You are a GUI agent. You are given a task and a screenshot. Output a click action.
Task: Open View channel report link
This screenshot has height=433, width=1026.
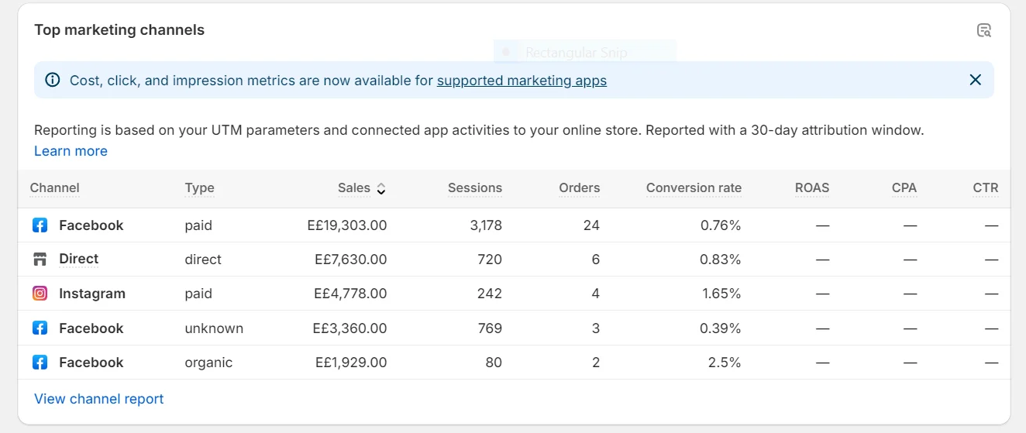pyautogui.click(x=99, y=399)
